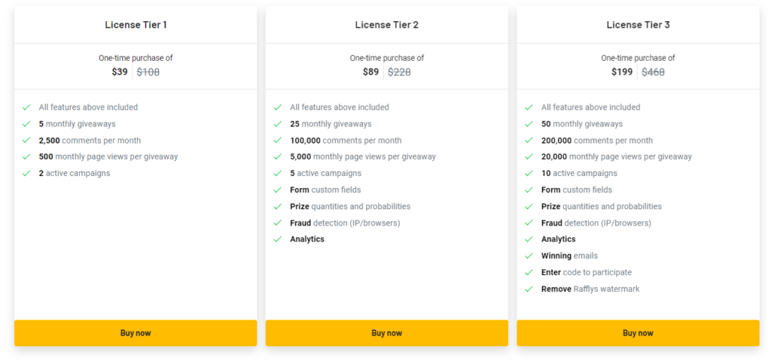Click 200,000 comments per month text

point(596,141)
